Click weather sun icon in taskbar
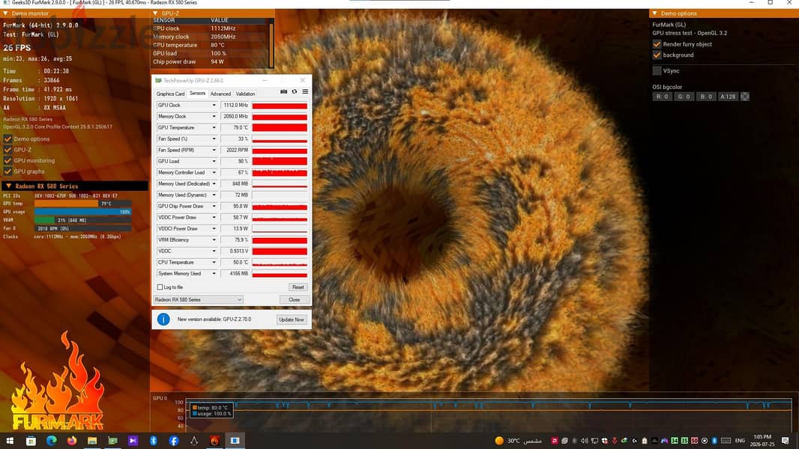Screen dimensions: 799x449 coord(499,441)
